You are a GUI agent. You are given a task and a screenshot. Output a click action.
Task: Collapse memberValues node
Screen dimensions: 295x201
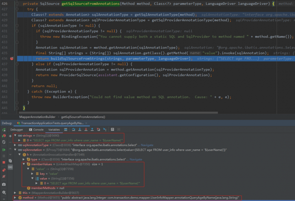pos(24,164)
